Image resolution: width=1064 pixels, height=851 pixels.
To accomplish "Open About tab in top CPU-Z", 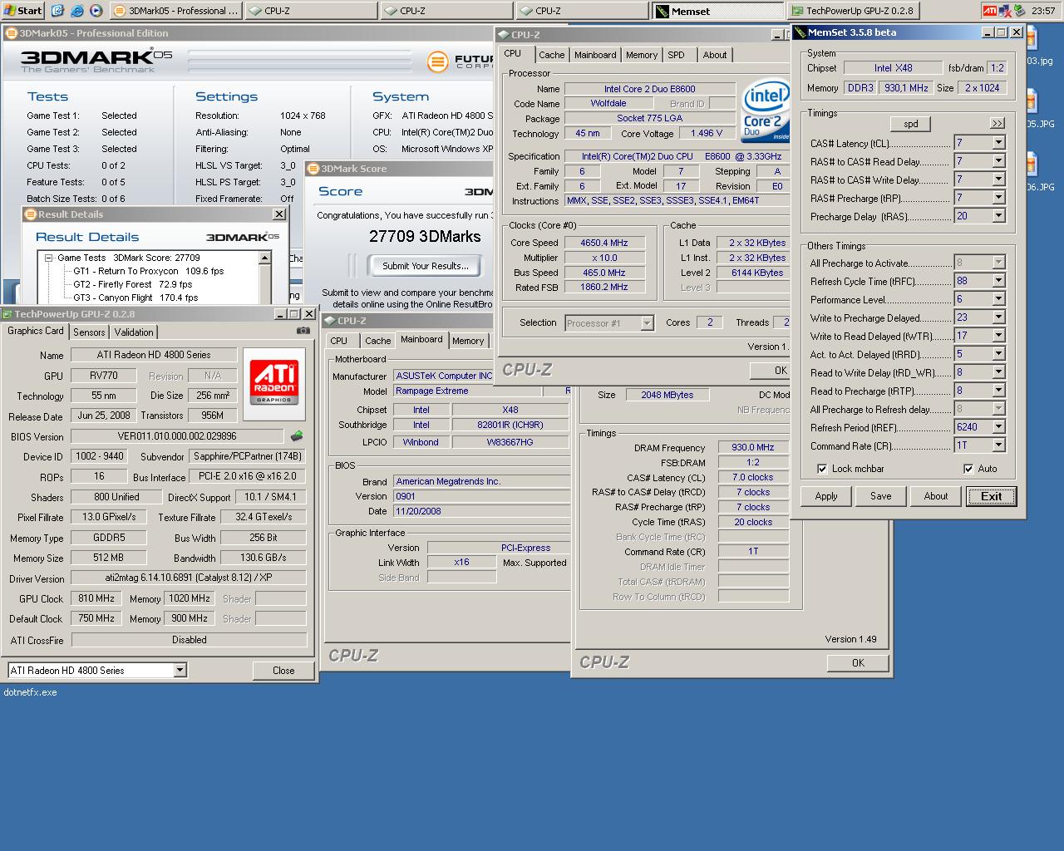I will pos(715,55).
